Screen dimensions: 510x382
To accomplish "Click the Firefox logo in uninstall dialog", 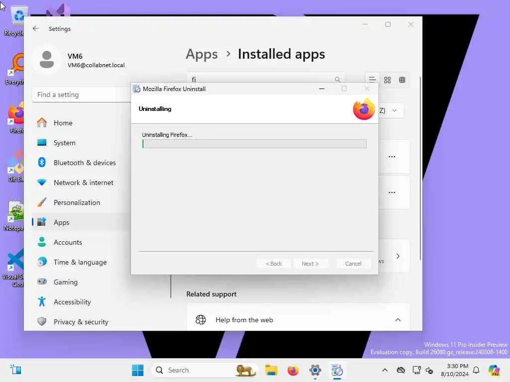I will pyautogui.click(x=364, y=109).
